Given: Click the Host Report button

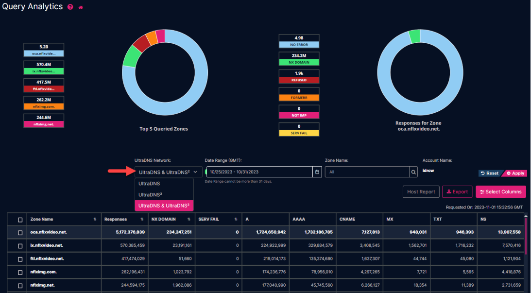Looking at the screenshot, I should point(421,191).
